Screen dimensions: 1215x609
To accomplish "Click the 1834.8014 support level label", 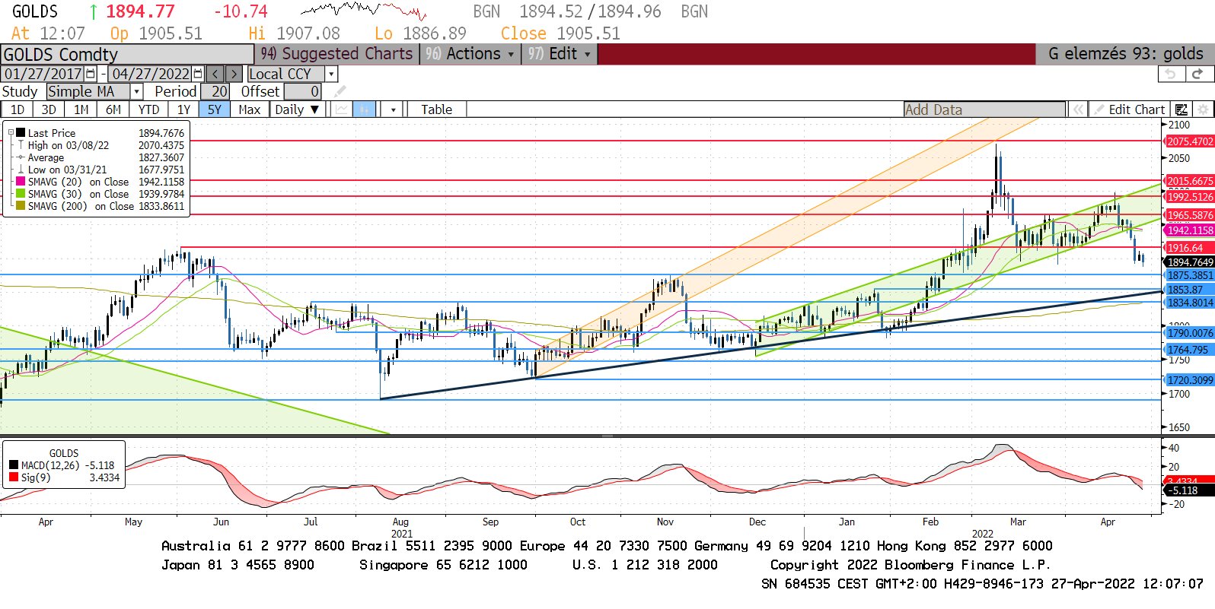I will tap(1190, 303).
